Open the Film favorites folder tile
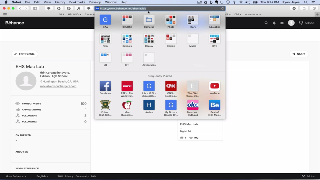 (x=105, y=39)
